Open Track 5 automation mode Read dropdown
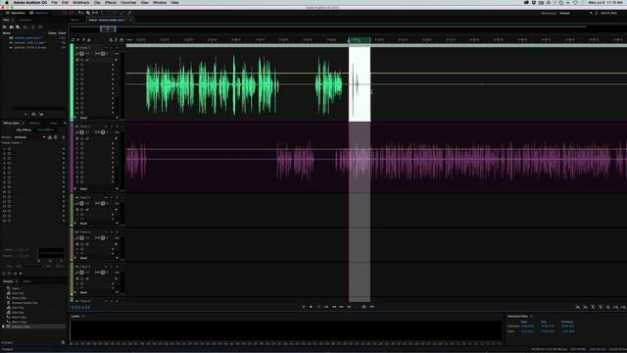 pyautogui.click(x=98, y=292)
